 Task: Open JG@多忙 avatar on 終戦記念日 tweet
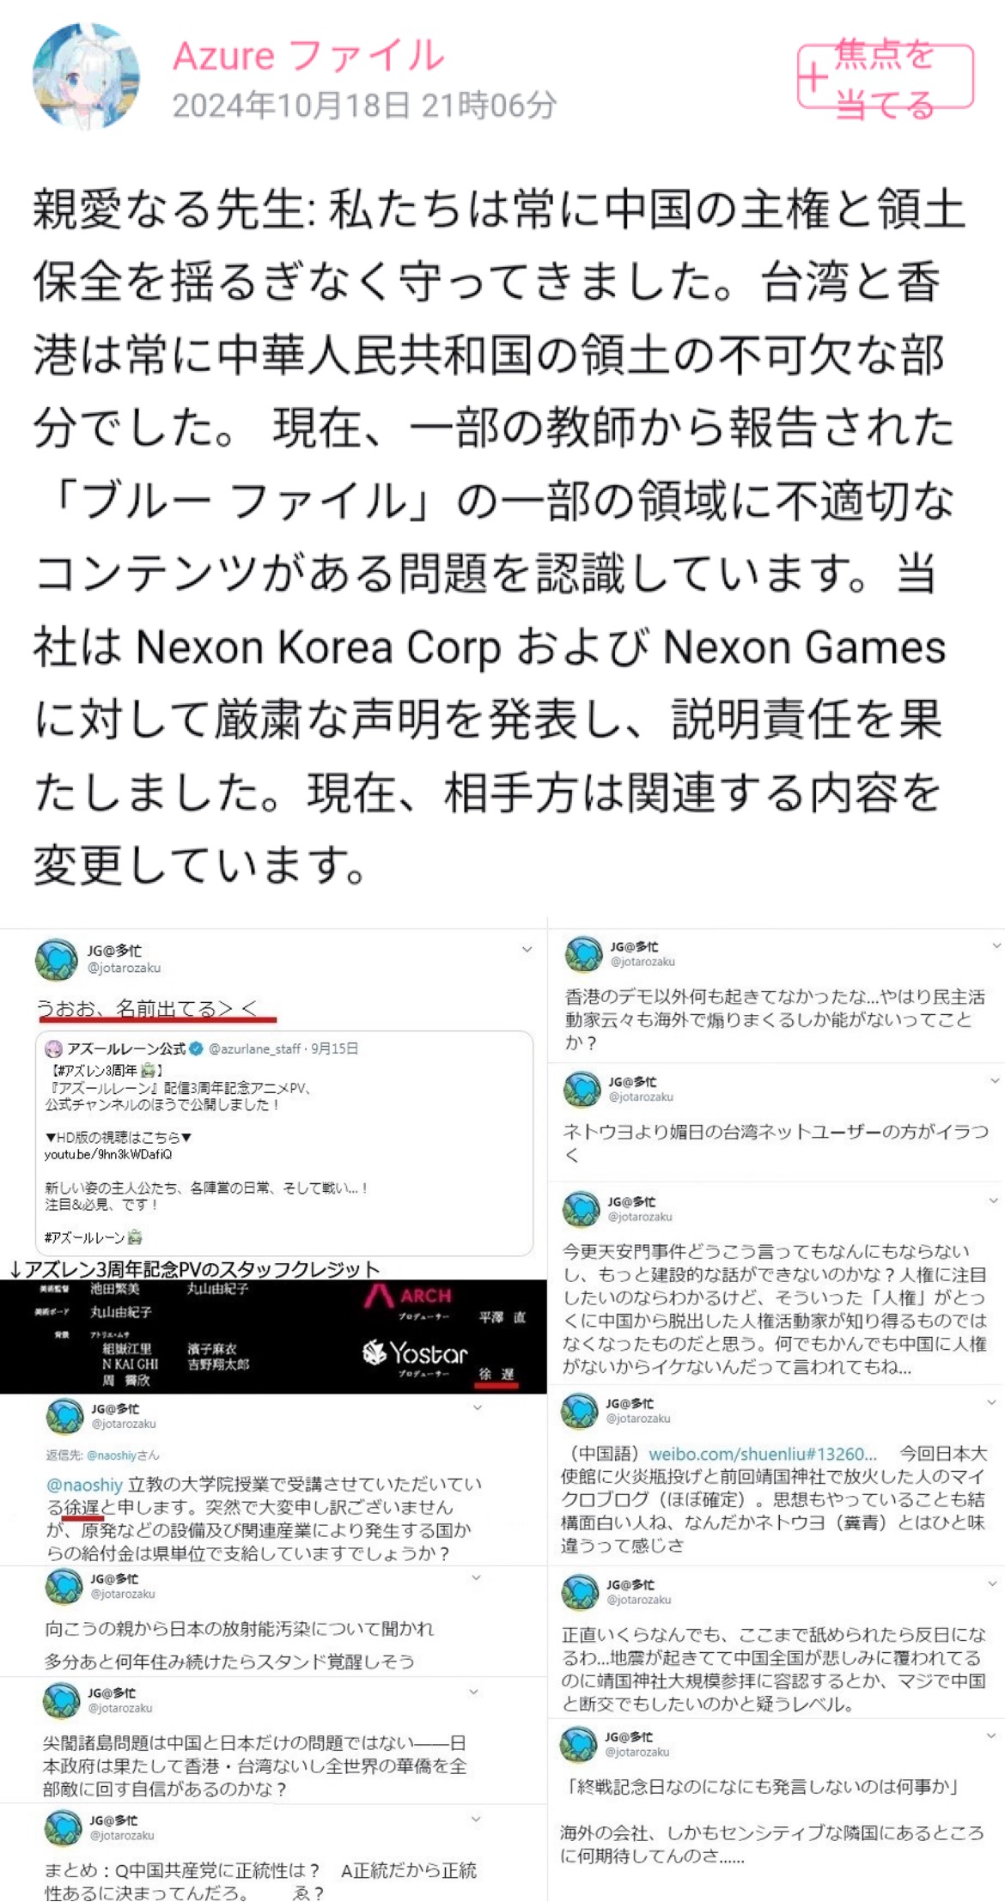[x=579, y=1744]
